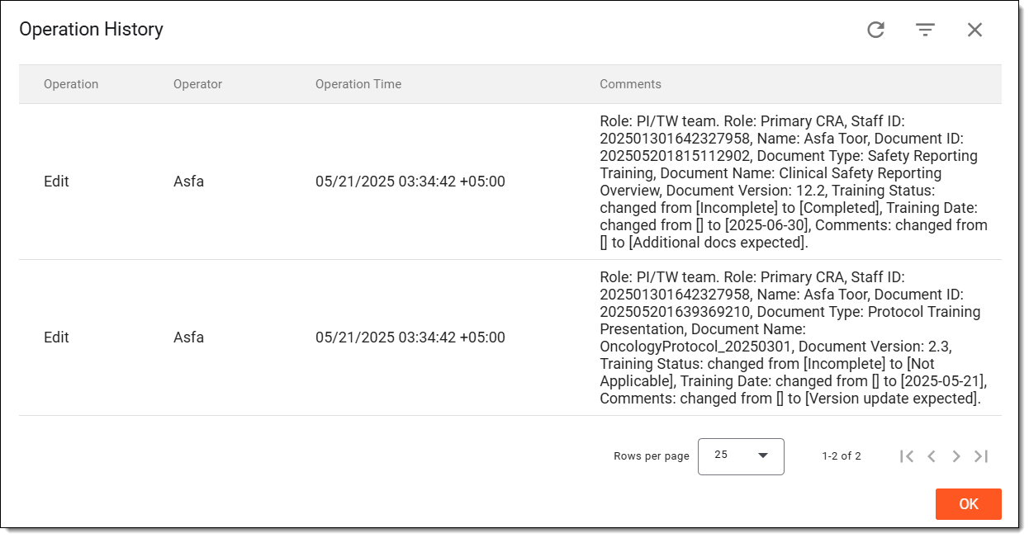Click the 1-2 of 2 page indicator
The height and width of the screenshot is (538, 1029).
[842, 456]
